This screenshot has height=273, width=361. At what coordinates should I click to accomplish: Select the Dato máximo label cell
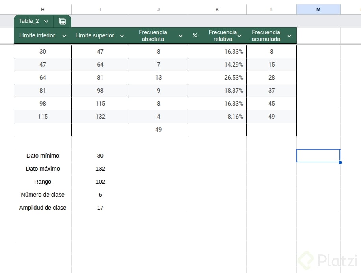[x=43, y=169]
